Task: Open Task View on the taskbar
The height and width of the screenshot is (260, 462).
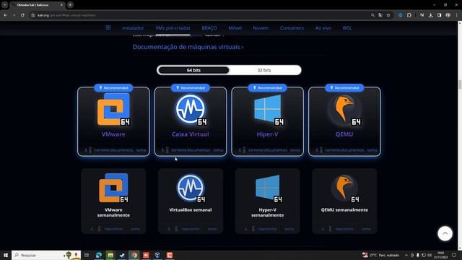Action: point(87,255)
